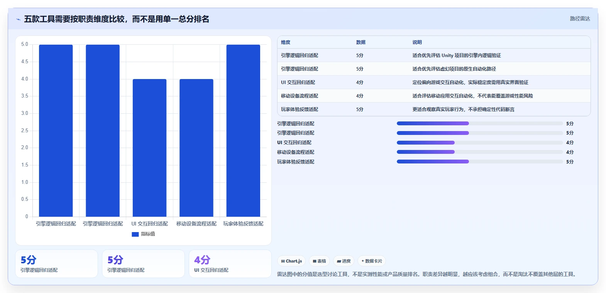Click the 4分 cell in the UI 交互回归适配 table row
The height and width of the screenshot is (293, 606).
[x=360, y=83]
